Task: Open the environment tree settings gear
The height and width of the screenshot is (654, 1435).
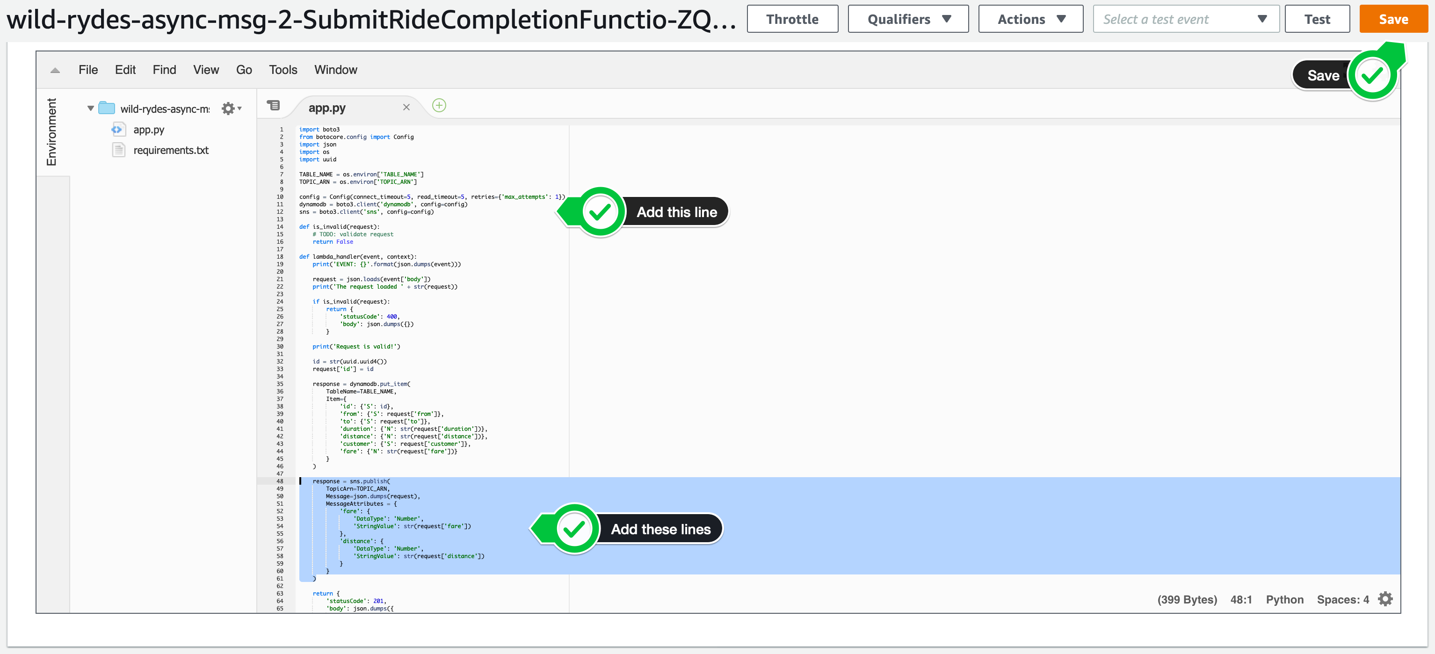Action: tap(231, 108)
